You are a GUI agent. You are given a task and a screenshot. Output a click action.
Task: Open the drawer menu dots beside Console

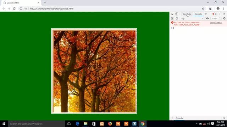coord(172,118)
